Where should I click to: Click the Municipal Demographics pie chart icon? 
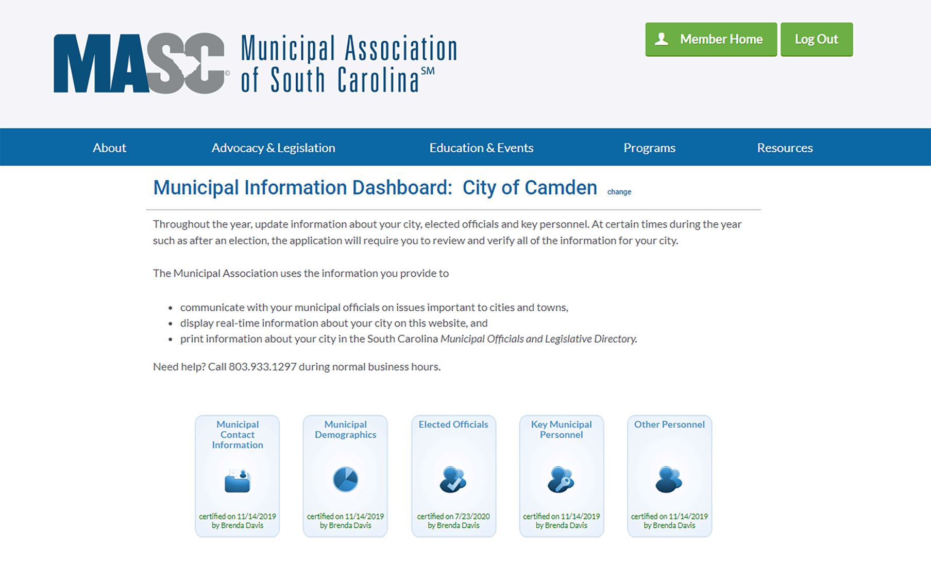(345, 479)
